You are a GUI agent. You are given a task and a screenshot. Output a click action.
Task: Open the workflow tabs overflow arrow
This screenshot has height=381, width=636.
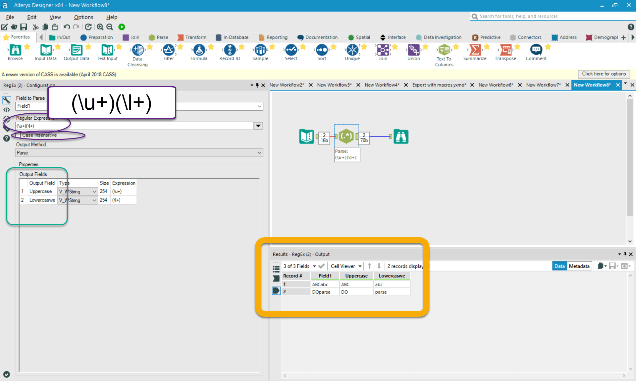pyautogui.click(x=625, y=84)
